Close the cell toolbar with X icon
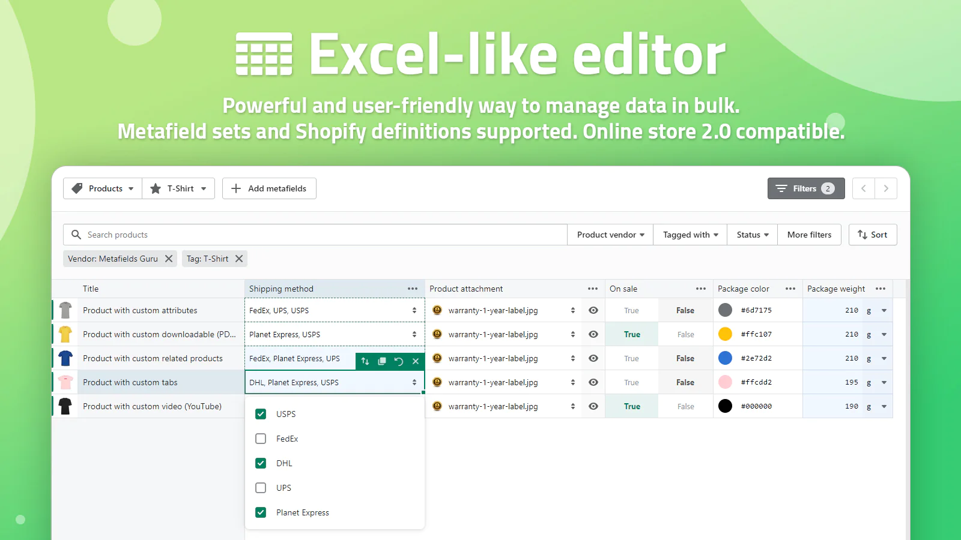Screen dimensions: 961x540 click(x=416, y=361)
